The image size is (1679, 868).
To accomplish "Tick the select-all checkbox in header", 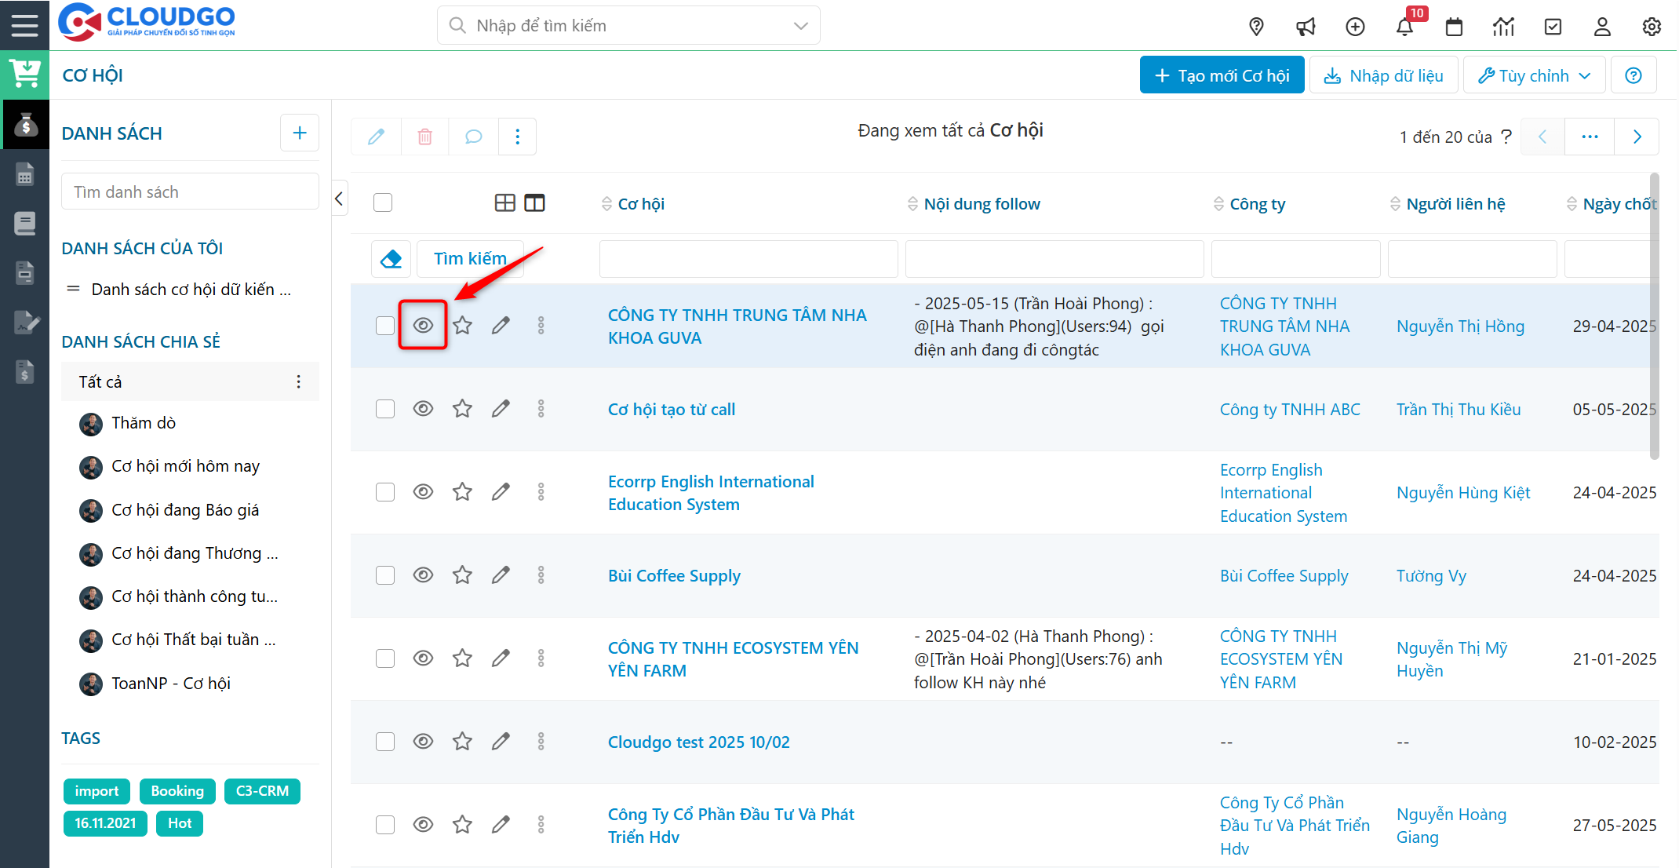I will (383, 203).
